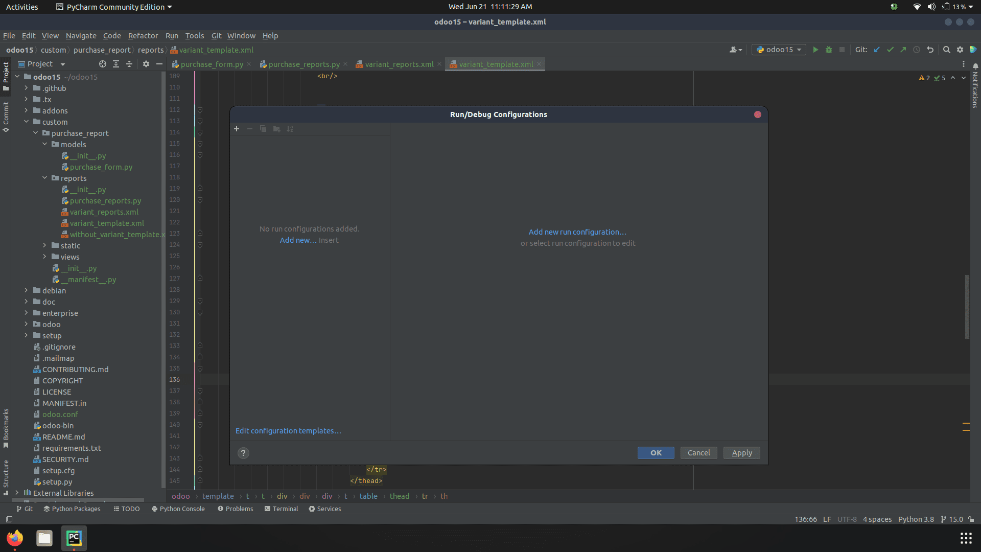This screenshot has width=981, height=552.
Task: Open the odoo15 run configuration dropdown
Action: coord(779,50)
